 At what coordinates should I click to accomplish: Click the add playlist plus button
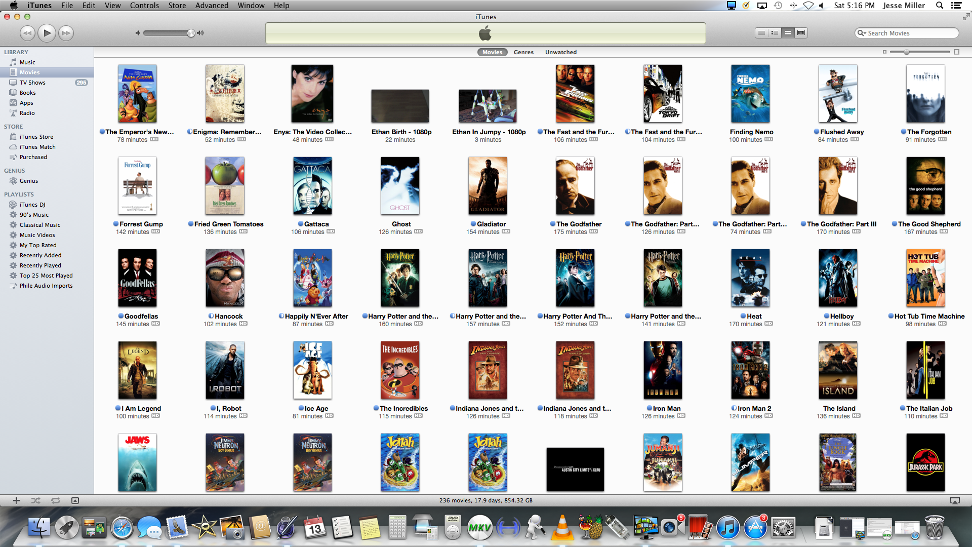click(16, 500)
